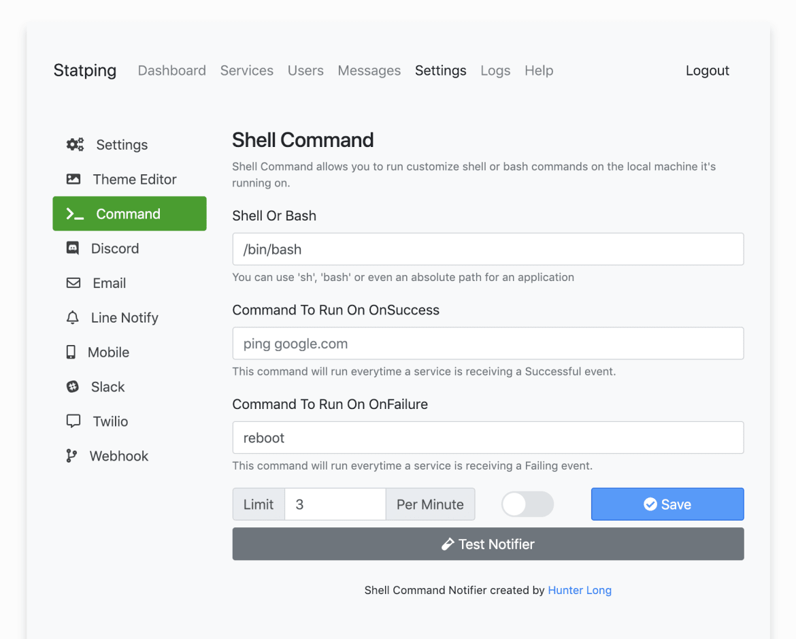Run the Test Notifier button
Image resolution: width=796 pixels, height=639 pixels.
pyautogui.click(x=488, y=544)
